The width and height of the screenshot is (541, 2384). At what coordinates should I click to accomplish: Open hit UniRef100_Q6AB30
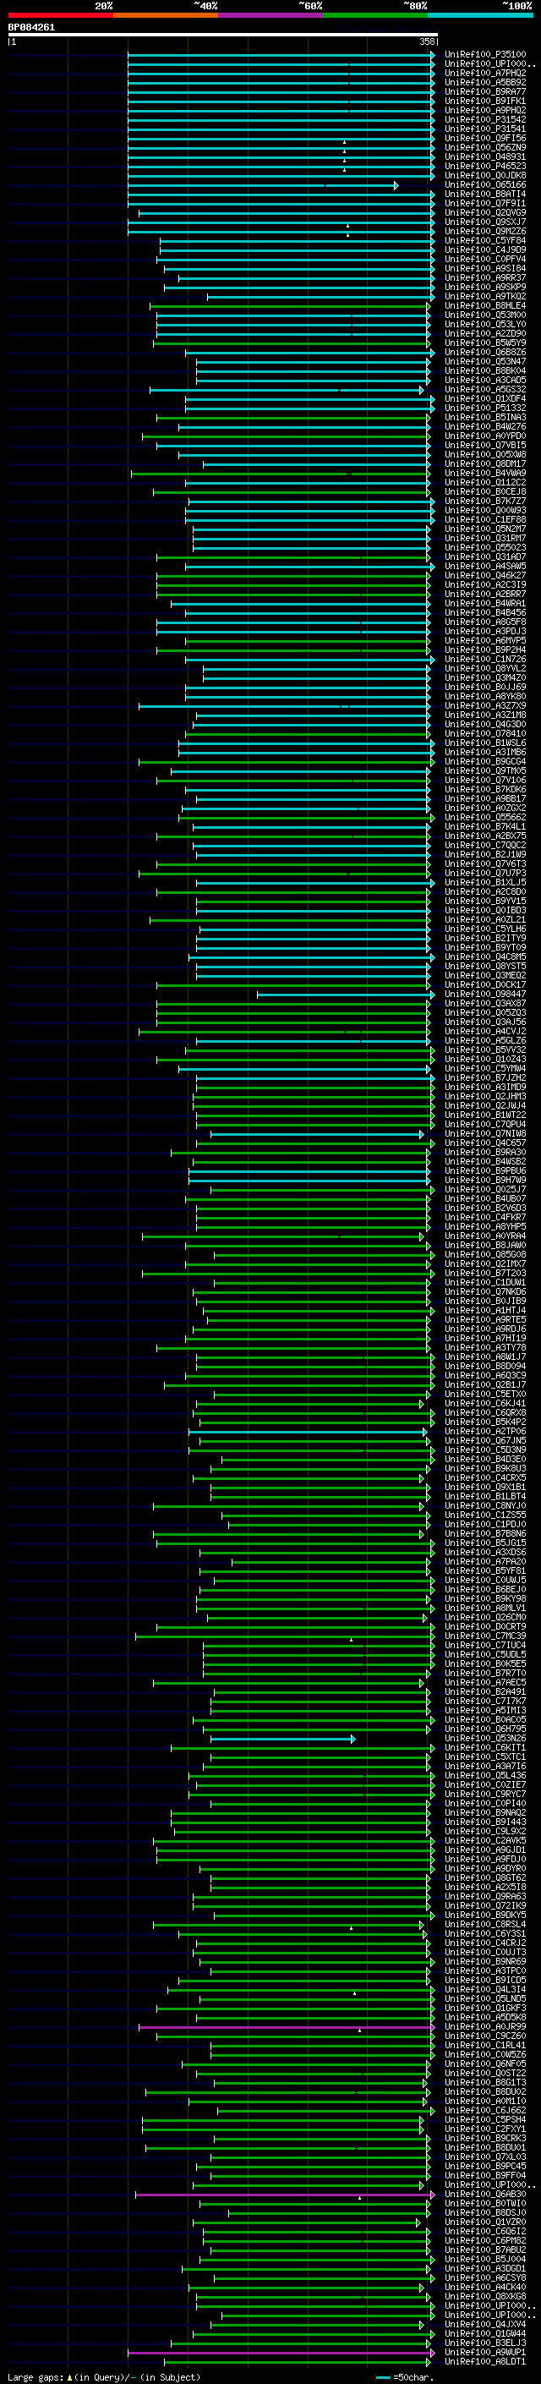click(485, 2195)
